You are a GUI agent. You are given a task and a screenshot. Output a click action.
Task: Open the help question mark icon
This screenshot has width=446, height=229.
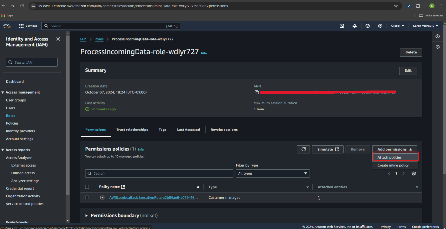(367, 26)
